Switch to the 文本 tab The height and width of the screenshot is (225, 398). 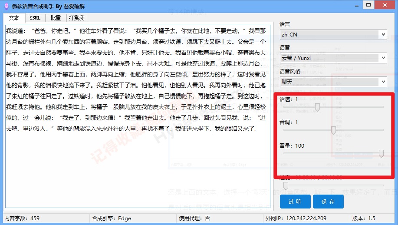[x=14, y=18]
